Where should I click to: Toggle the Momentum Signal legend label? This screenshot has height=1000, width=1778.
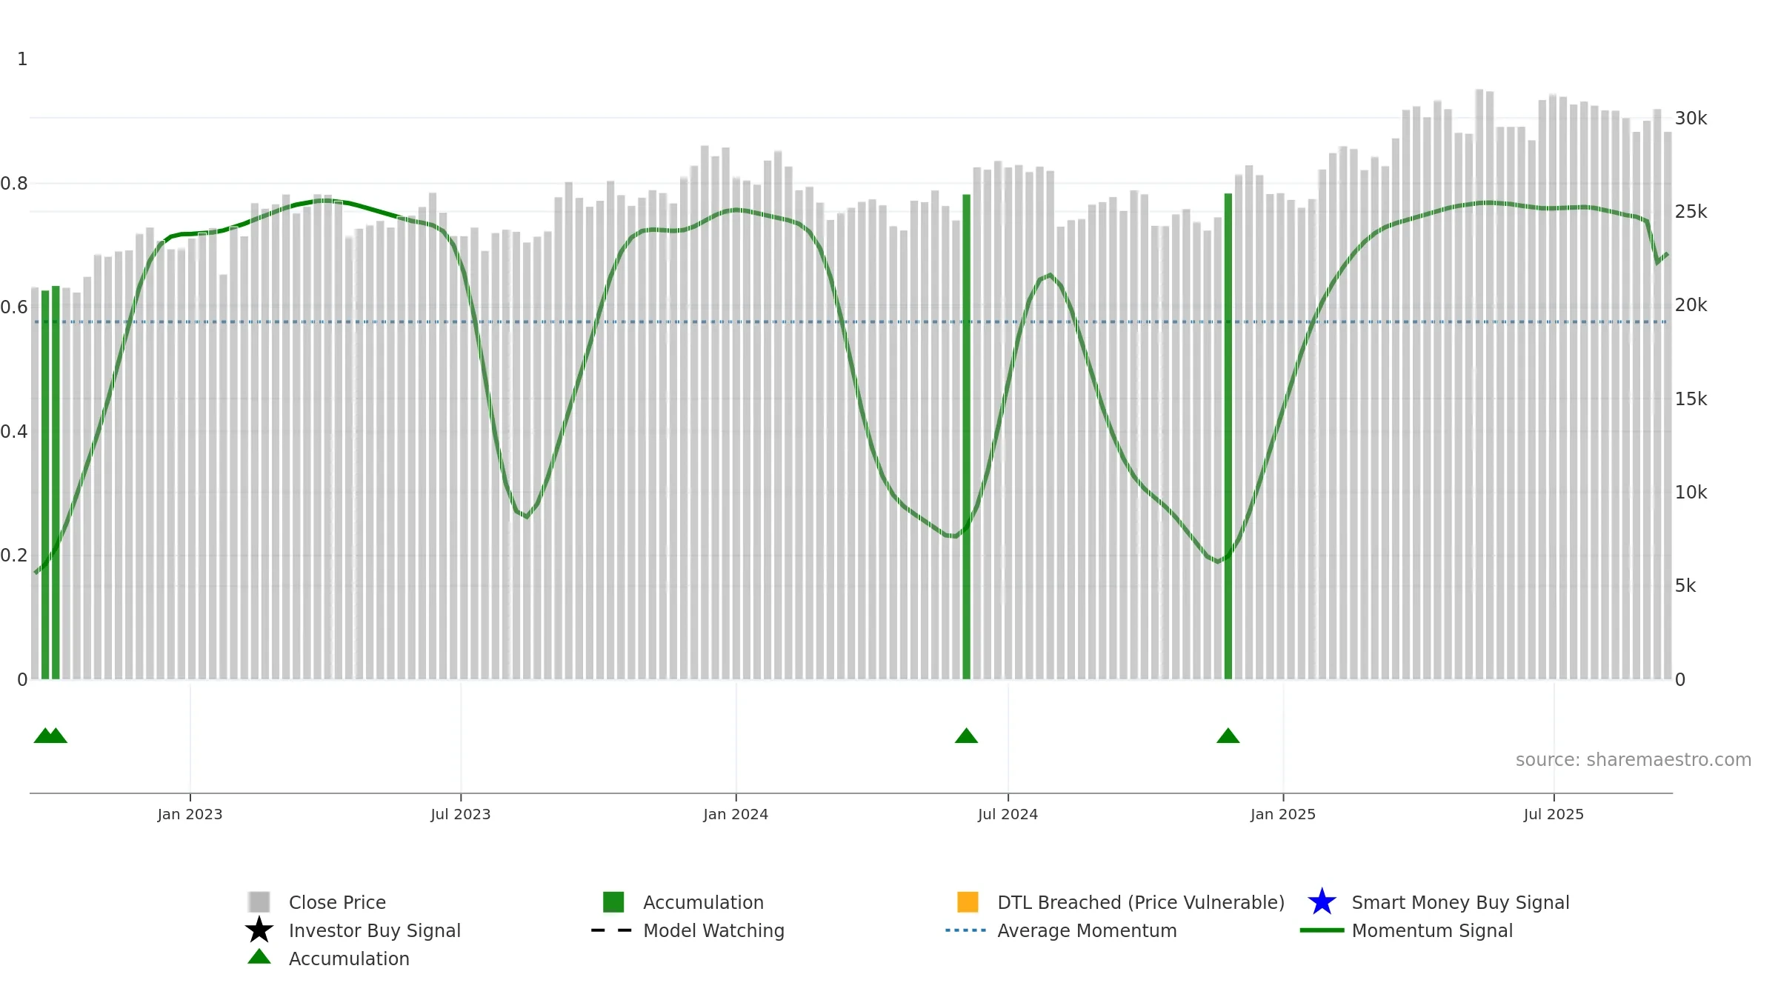[x=1432, y=930]
